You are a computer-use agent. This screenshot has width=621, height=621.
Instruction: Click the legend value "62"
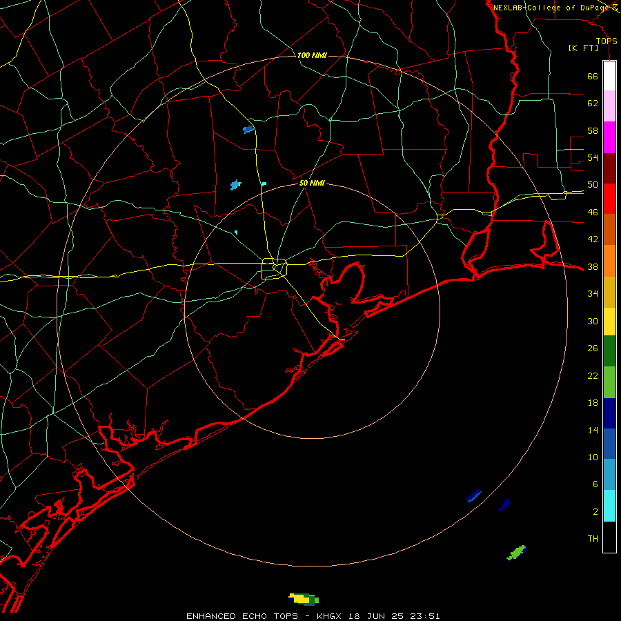(593, 103)
